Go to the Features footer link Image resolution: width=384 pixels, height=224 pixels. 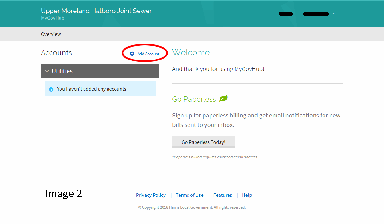tap(223, 195)
